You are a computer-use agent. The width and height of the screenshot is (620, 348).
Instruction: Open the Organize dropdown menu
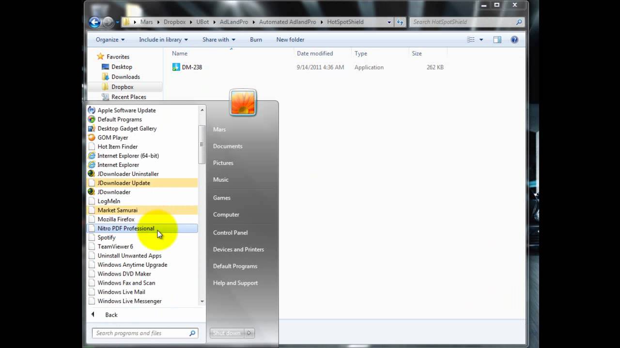110,40
